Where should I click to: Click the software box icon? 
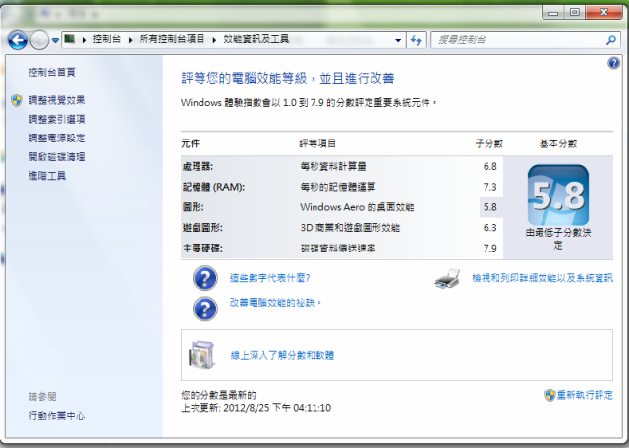pos(201,355)
